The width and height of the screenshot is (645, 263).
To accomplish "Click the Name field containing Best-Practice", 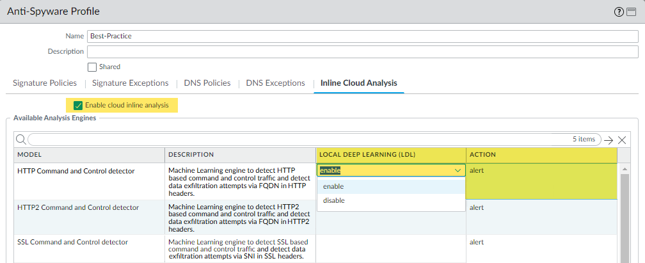I will pos(362,36).
